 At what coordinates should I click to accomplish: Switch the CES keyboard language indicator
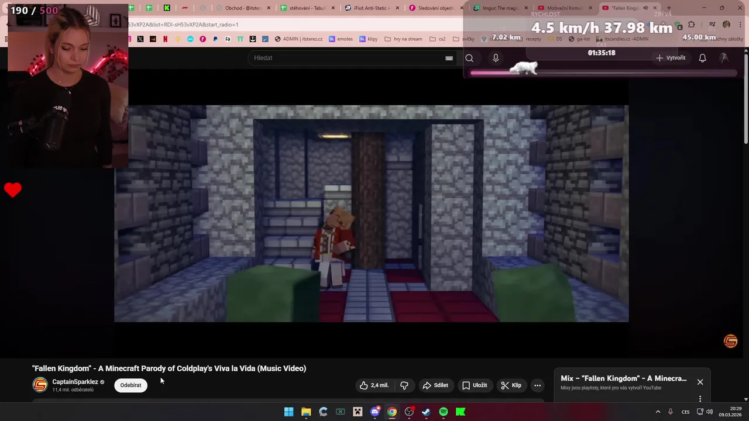(x=685, y=412)
